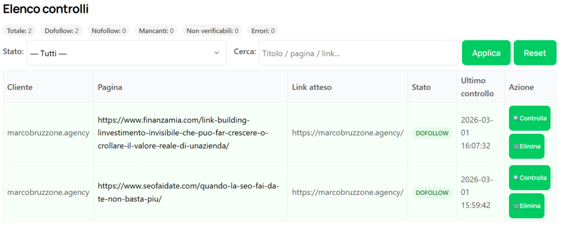
Task: Click Controlla button for the seofaidate.com row
Action: tap(529, 178)
